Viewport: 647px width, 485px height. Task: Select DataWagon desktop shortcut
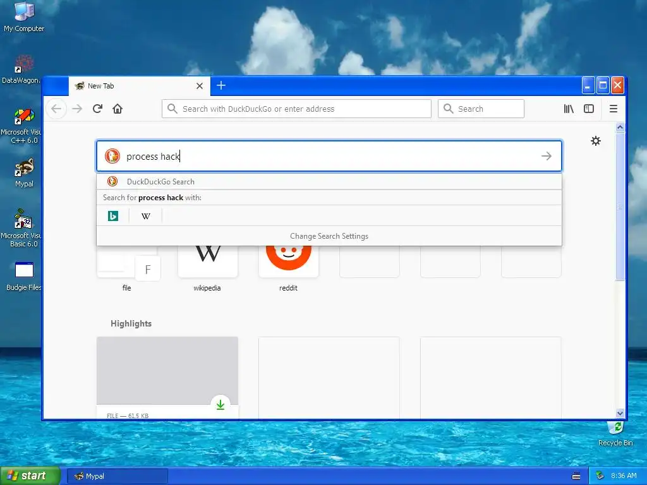(21, 69)
